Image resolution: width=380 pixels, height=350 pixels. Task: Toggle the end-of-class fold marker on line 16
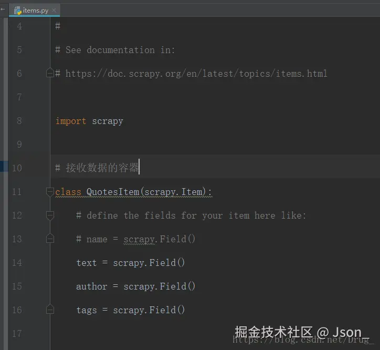click(x=50, y=309)
